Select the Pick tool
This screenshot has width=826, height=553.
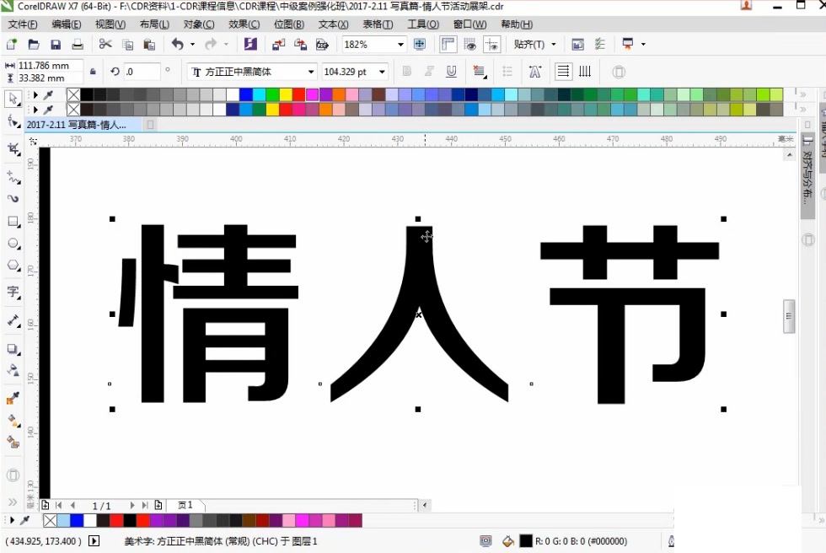[x=12, y=99]
